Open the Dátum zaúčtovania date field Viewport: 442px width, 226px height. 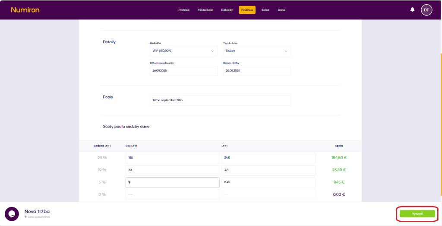coord(183,70)
